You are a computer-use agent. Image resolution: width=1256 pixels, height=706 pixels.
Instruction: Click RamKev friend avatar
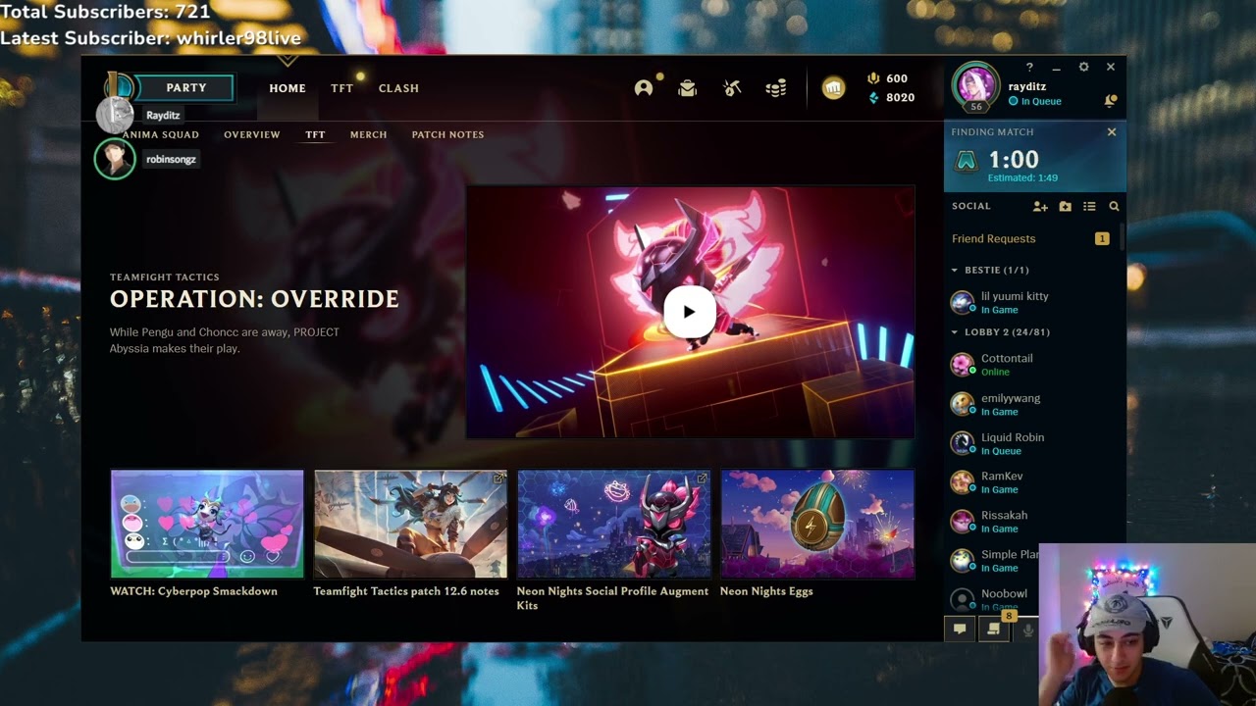pyautogui.click(x=963, y=482)
